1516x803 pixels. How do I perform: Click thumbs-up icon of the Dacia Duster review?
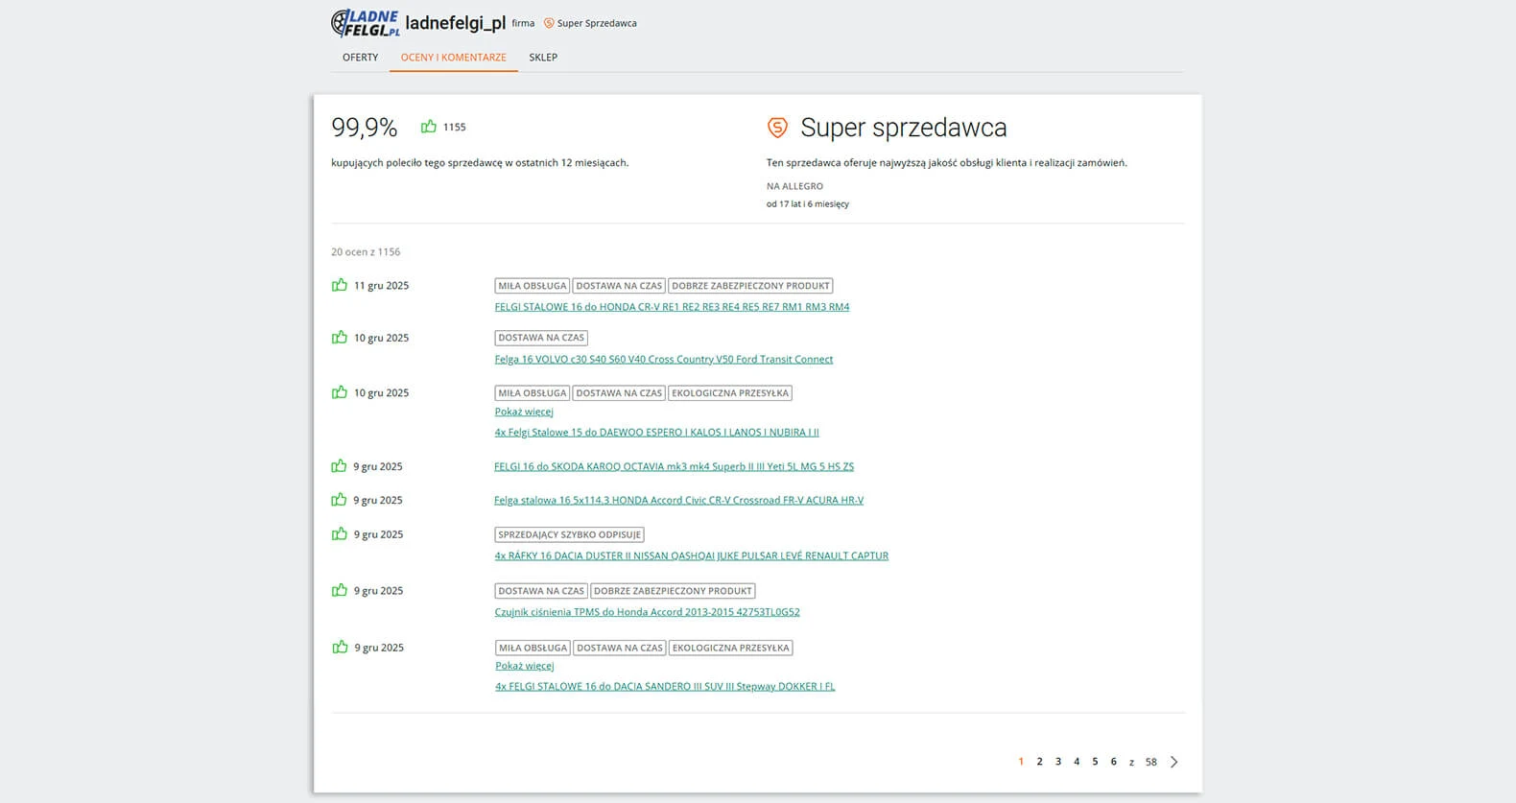pyautogui.click(x=340, y=533)
